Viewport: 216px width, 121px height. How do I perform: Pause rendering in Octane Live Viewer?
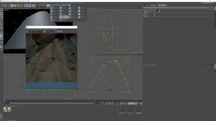point(33,32)
